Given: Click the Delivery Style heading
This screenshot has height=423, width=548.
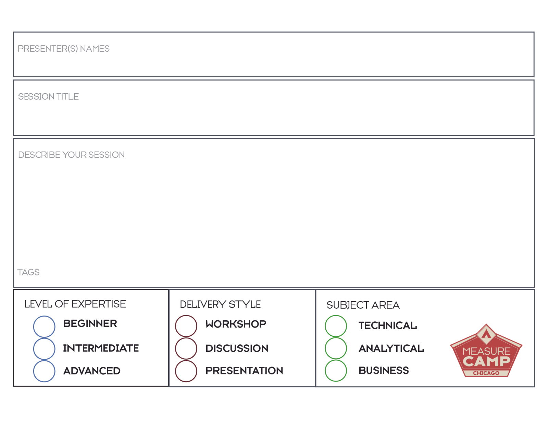Looking at the screenshot, I should point(220,304).
